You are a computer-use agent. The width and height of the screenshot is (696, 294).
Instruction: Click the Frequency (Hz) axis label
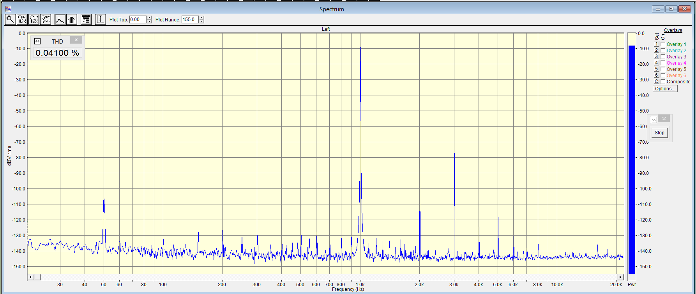[348, 289]
